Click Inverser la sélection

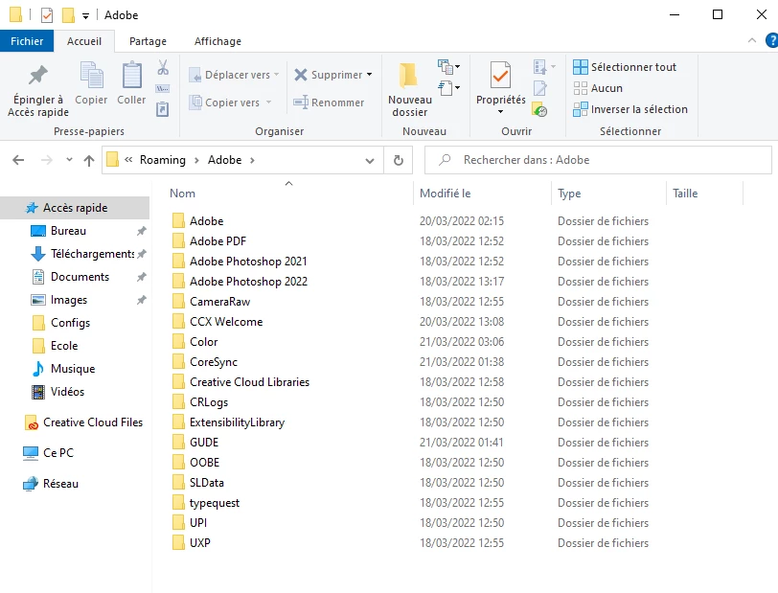pos(630,109)
